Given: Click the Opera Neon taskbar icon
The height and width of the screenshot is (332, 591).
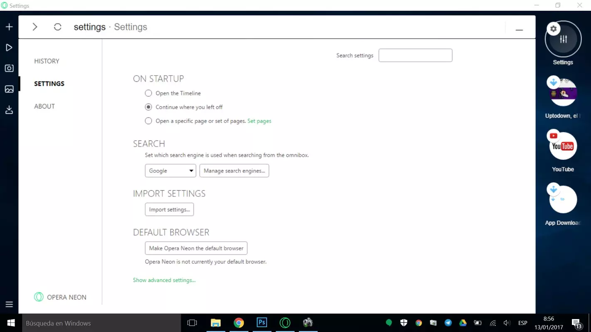Looking at the screenshot, I should [285, 323].
